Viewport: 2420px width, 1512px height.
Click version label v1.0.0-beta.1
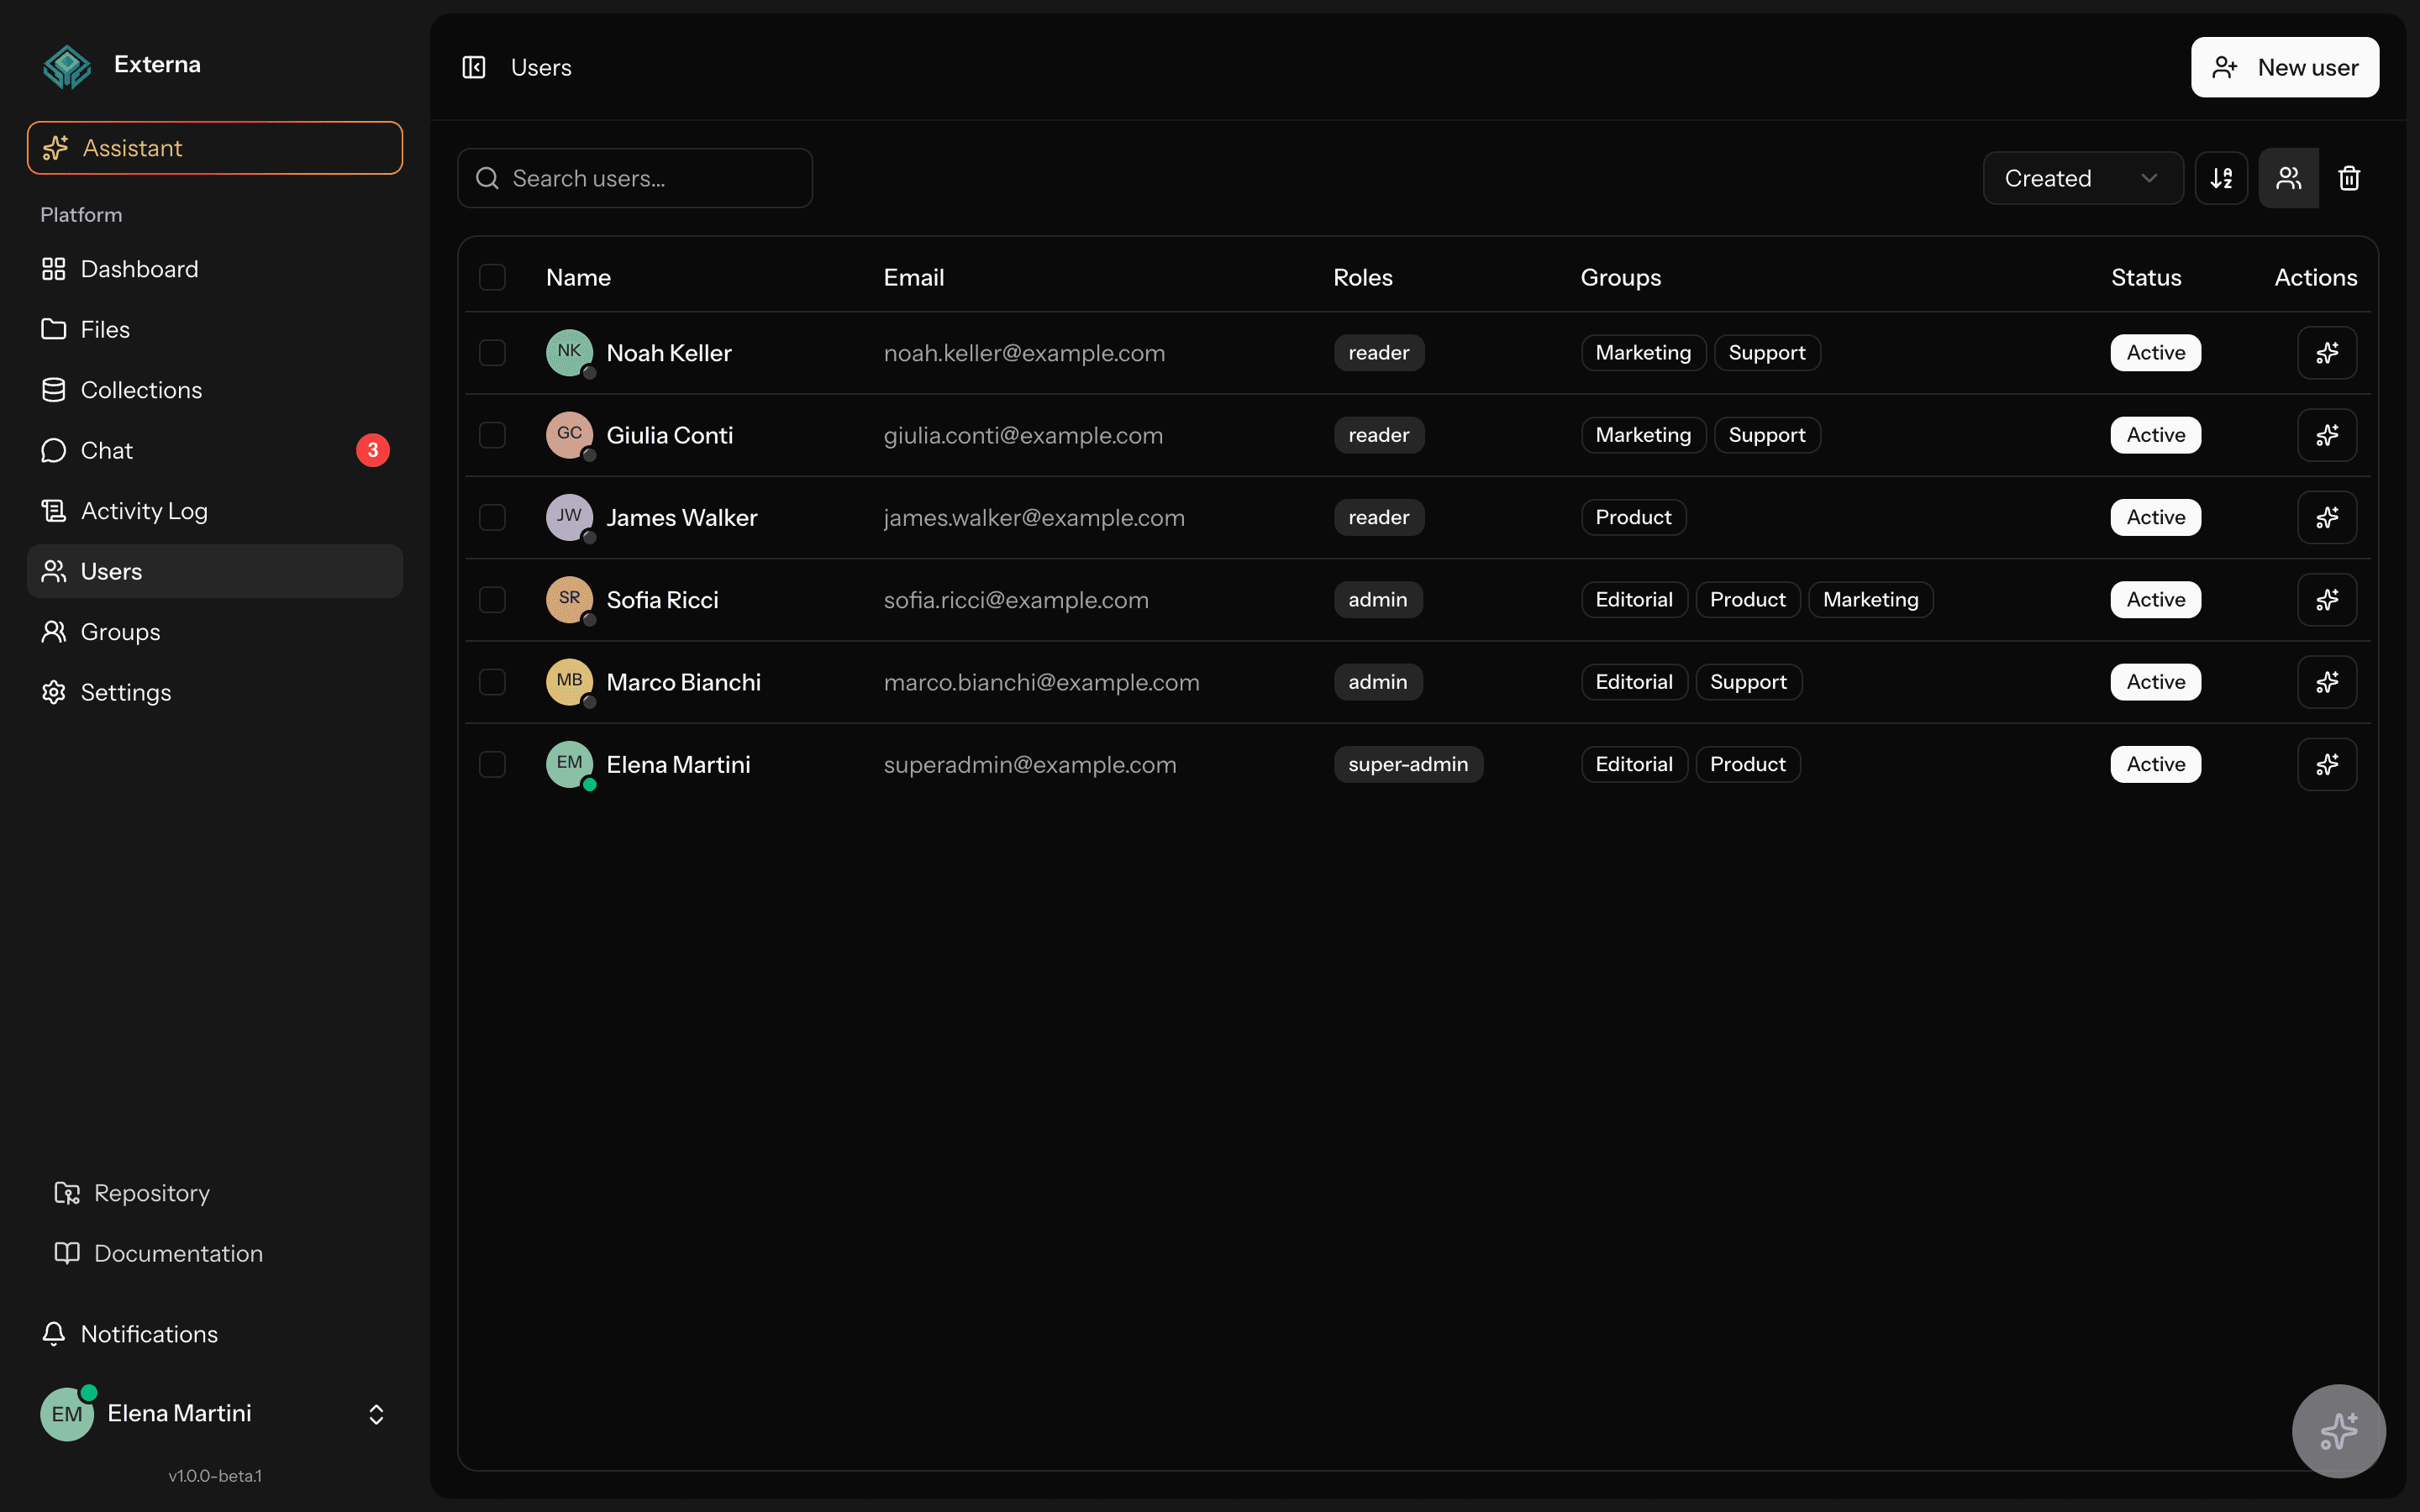215,1475
